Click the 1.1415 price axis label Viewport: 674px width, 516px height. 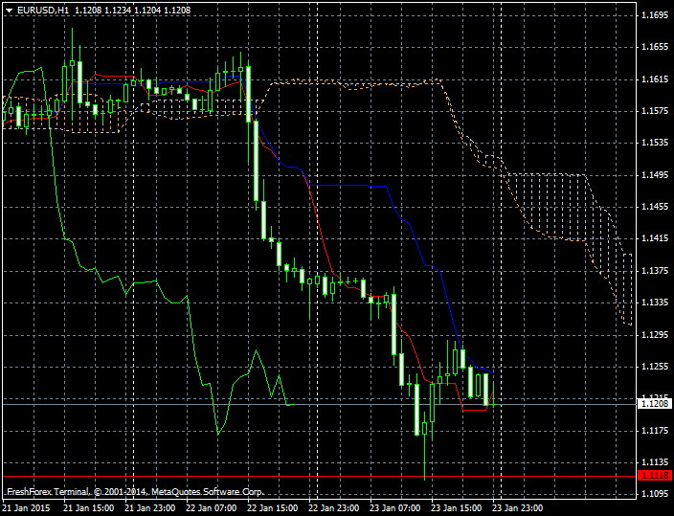coord(655,238)
